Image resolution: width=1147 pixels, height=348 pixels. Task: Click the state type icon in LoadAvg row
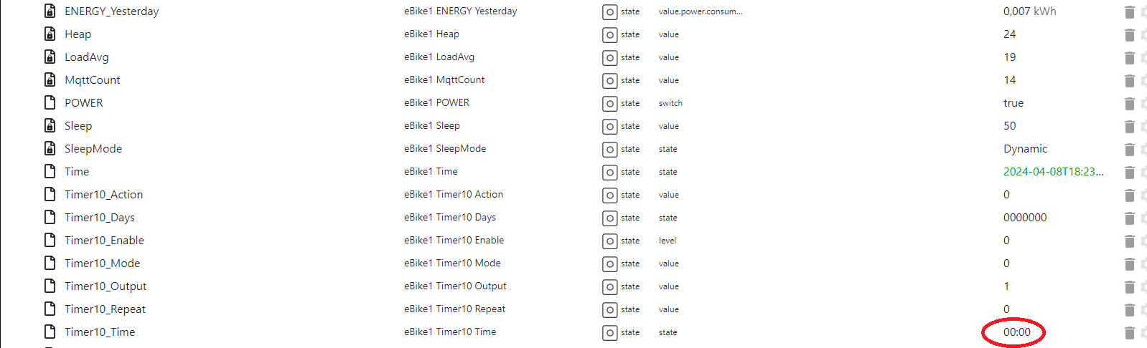point(609,58)
